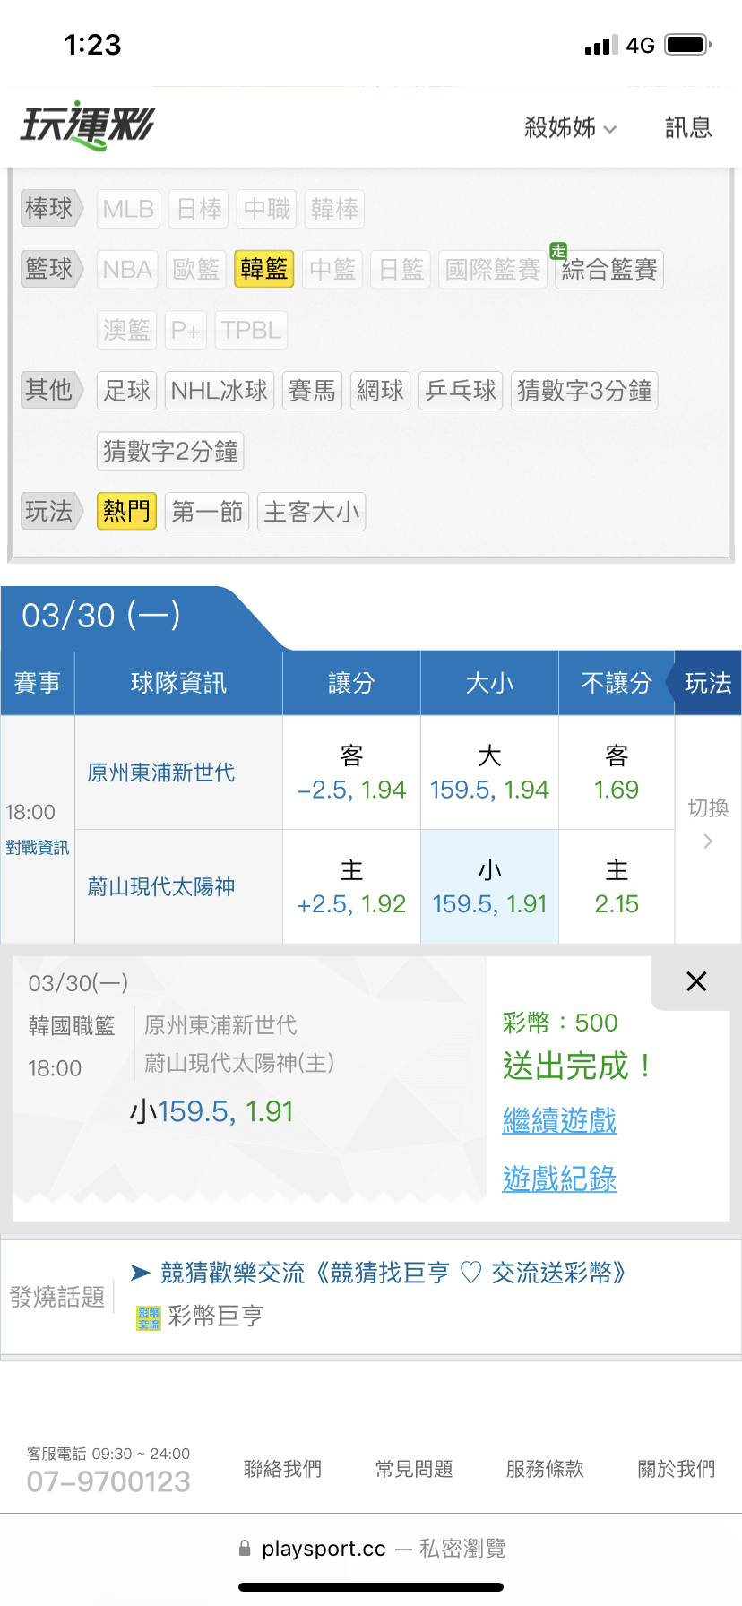Click 切換 to switch play types

pyautogui.click(x=708, y=822)
